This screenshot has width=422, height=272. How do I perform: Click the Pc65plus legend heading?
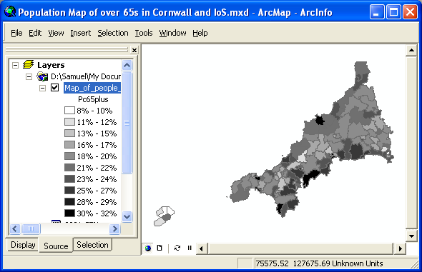(x=93, y=99)
